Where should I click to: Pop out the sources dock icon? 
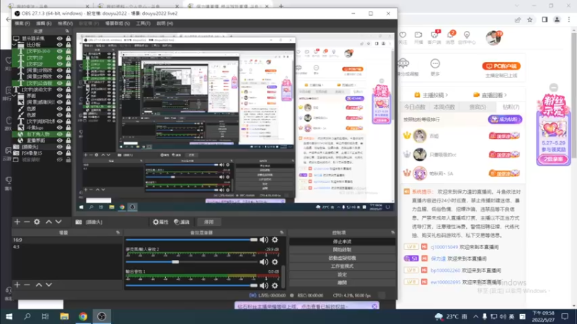tap(67, 31)
